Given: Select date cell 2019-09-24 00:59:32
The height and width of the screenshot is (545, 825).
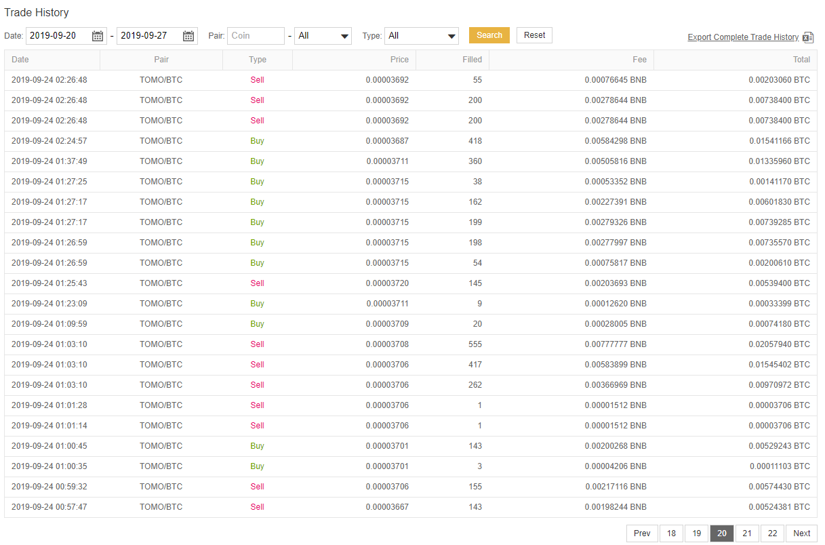Looking at the screenshot, I should pos(49,487).
